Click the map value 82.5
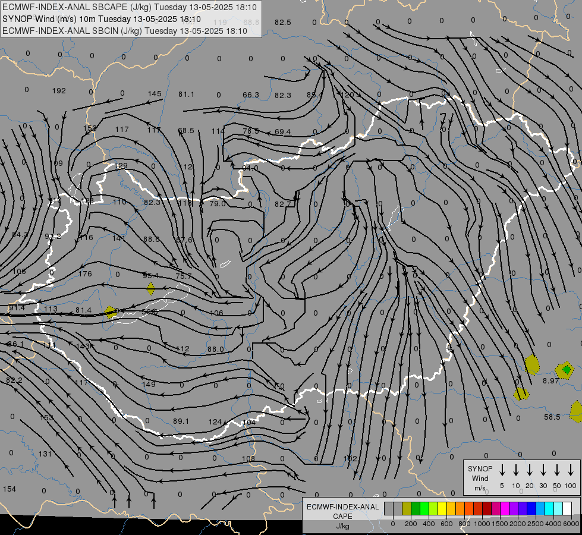This screenshot has width=582, height=535. pyautogui.click(x=283, y=22)
